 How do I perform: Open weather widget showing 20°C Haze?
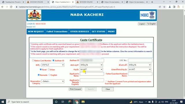136,102
